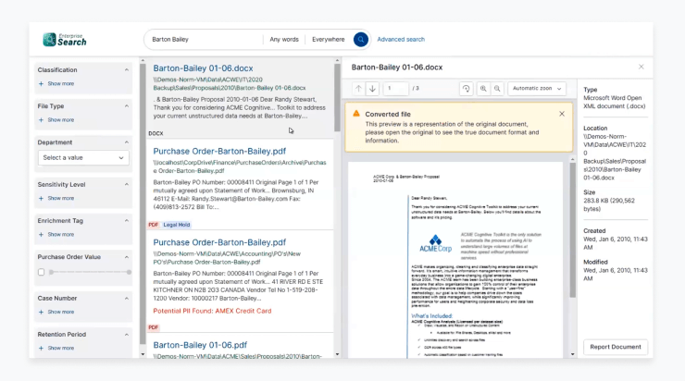Image resolution: width=685 pixels, height=381 pixels.
Task: Click plus icon under Retention Period
Action: pos(41,349)
